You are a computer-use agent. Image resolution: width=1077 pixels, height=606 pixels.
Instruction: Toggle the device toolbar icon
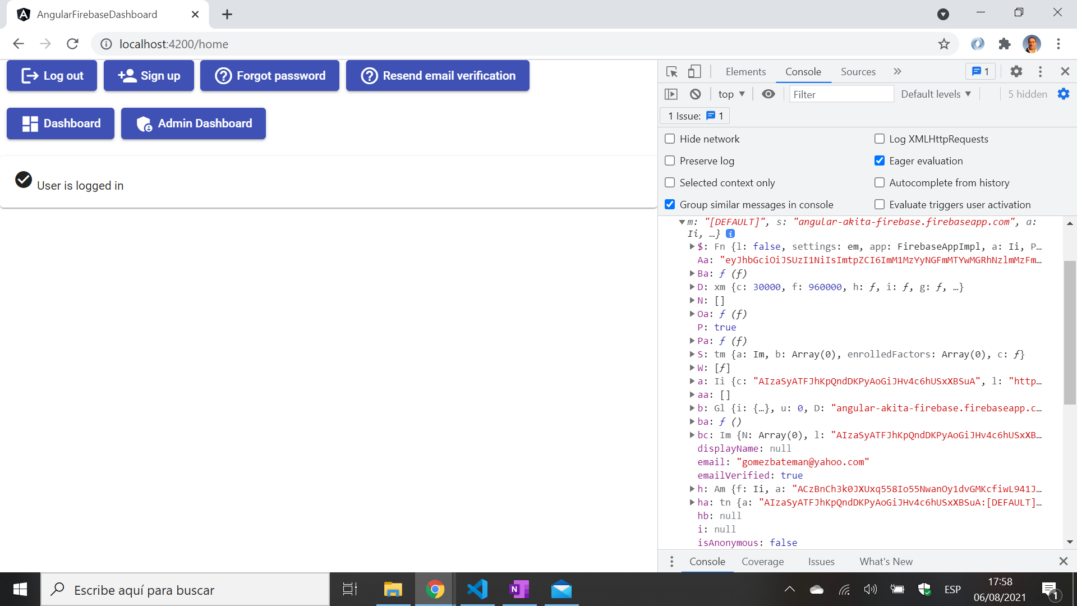pos(694,72)
